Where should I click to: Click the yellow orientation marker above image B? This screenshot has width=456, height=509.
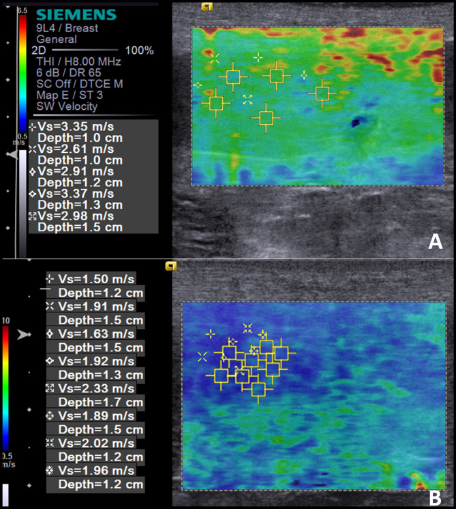[x=171, y=266]
